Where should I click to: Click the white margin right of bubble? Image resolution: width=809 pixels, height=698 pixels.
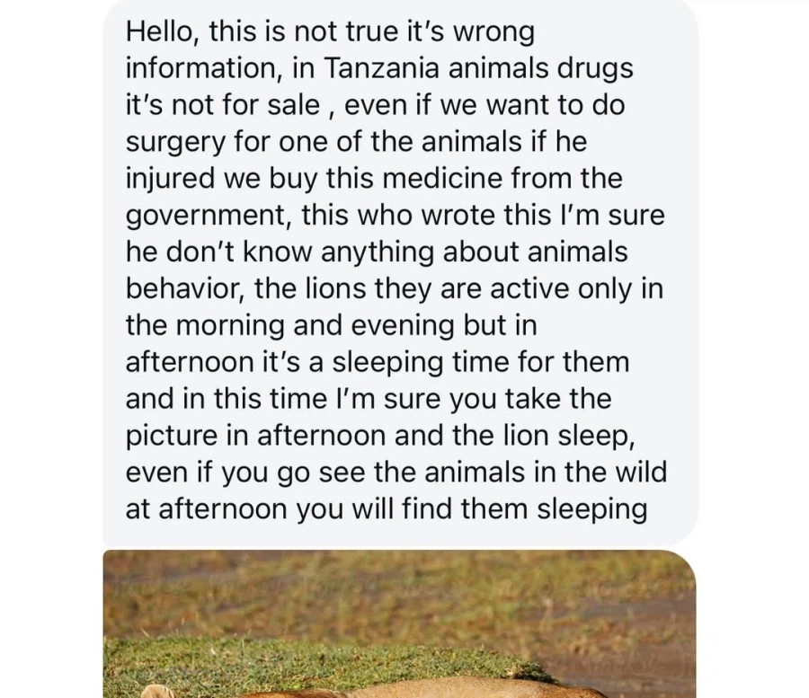pos(753,269)
